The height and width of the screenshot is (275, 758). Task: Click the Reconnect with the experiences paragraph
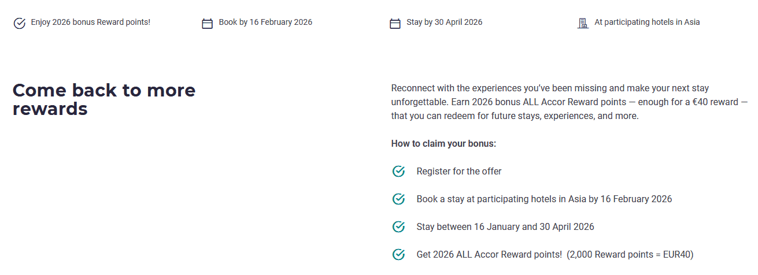(564, 102)
